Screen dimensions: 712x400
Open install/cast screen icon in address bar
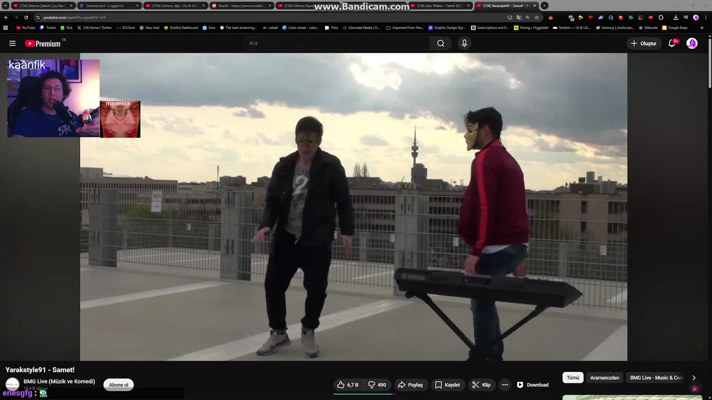(x=510, y=17)
